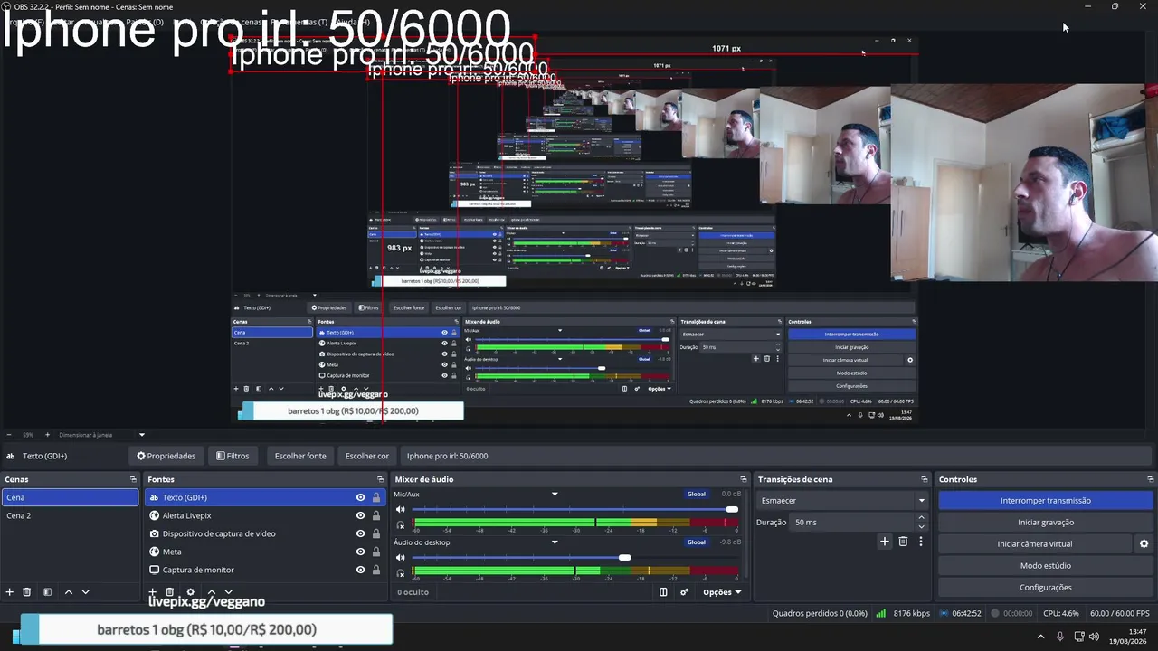Viewport: 1158px width, 651px height.
Task: Move the selected scene down
Action: [x=86, y=592]
